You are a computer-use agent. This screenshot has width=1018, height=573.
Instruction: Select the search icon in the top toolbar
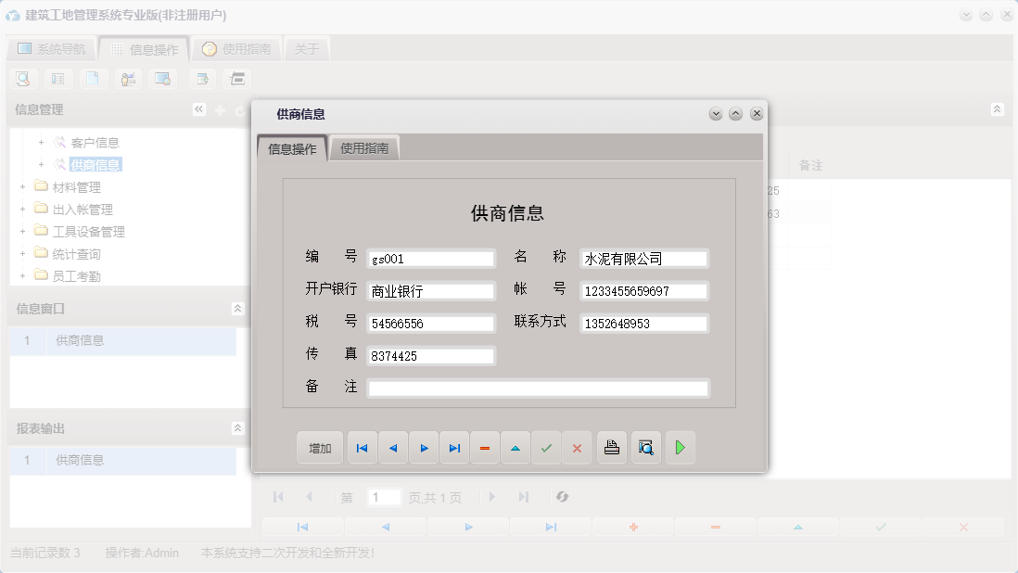click(x=22, y=79)
